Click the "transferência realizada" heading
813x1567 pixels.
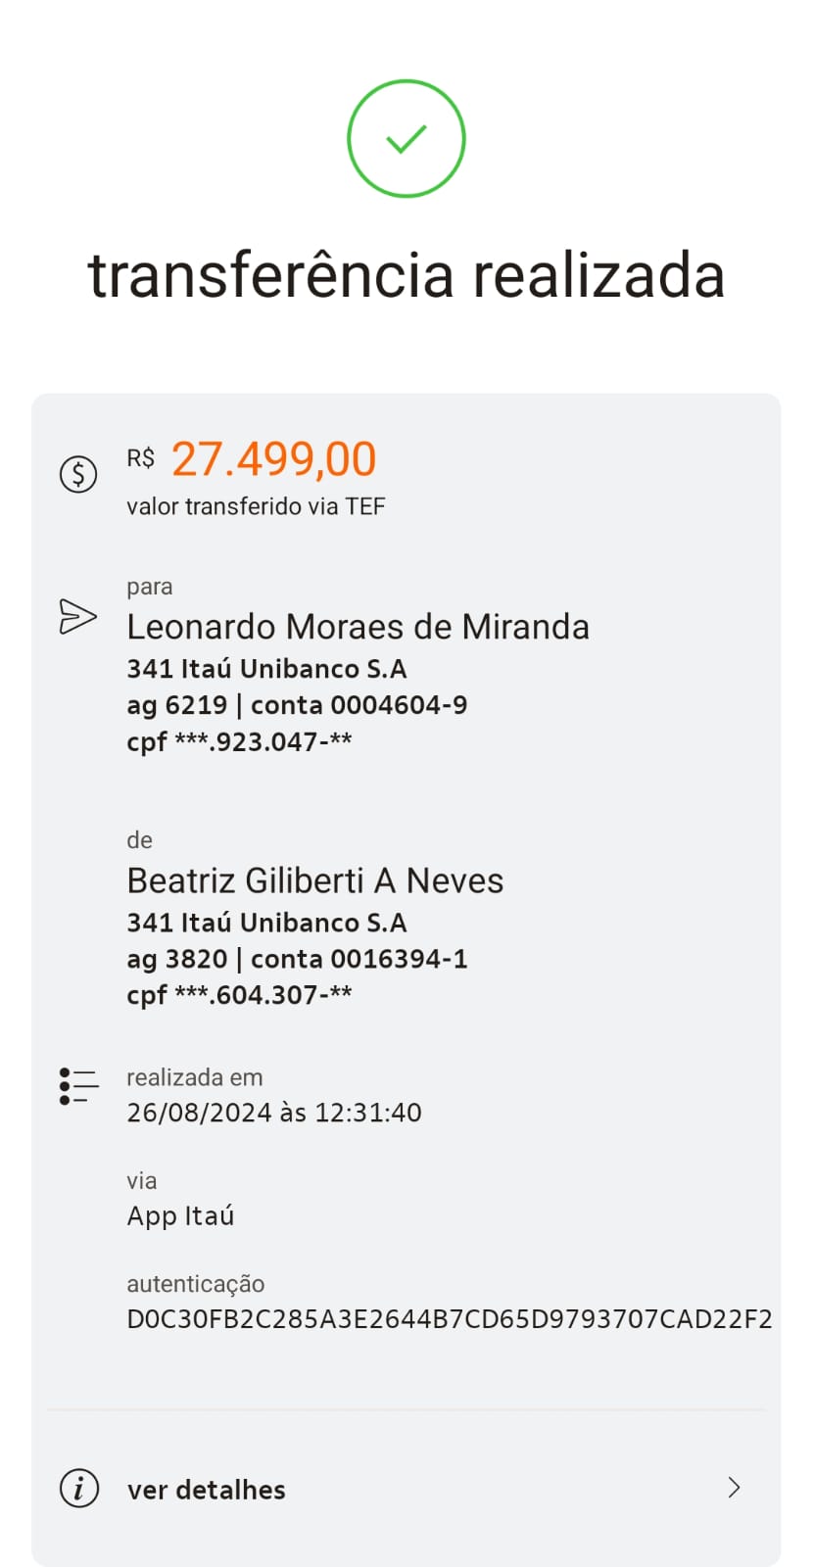[x=406, y=275]
